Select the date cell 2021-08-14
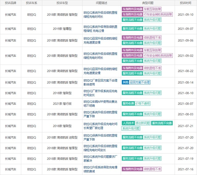Image resolution: width=197 pixels, height=175 pixels. click(186, 82)
